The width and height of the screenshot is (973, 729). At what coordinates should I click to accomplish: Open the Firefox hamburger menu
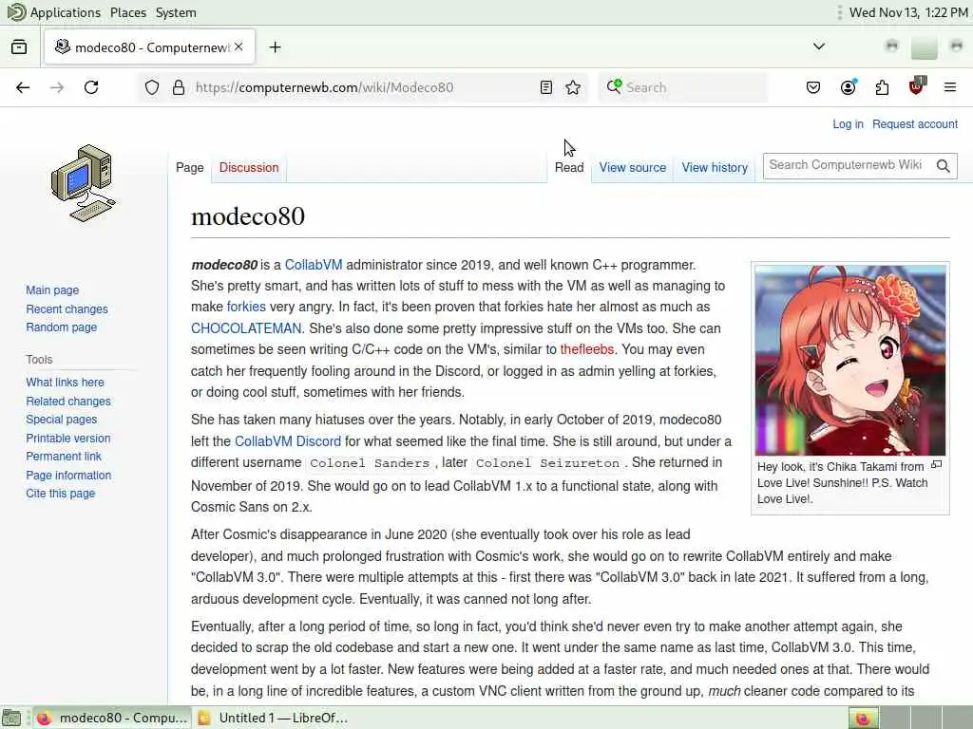coord(950,87)
